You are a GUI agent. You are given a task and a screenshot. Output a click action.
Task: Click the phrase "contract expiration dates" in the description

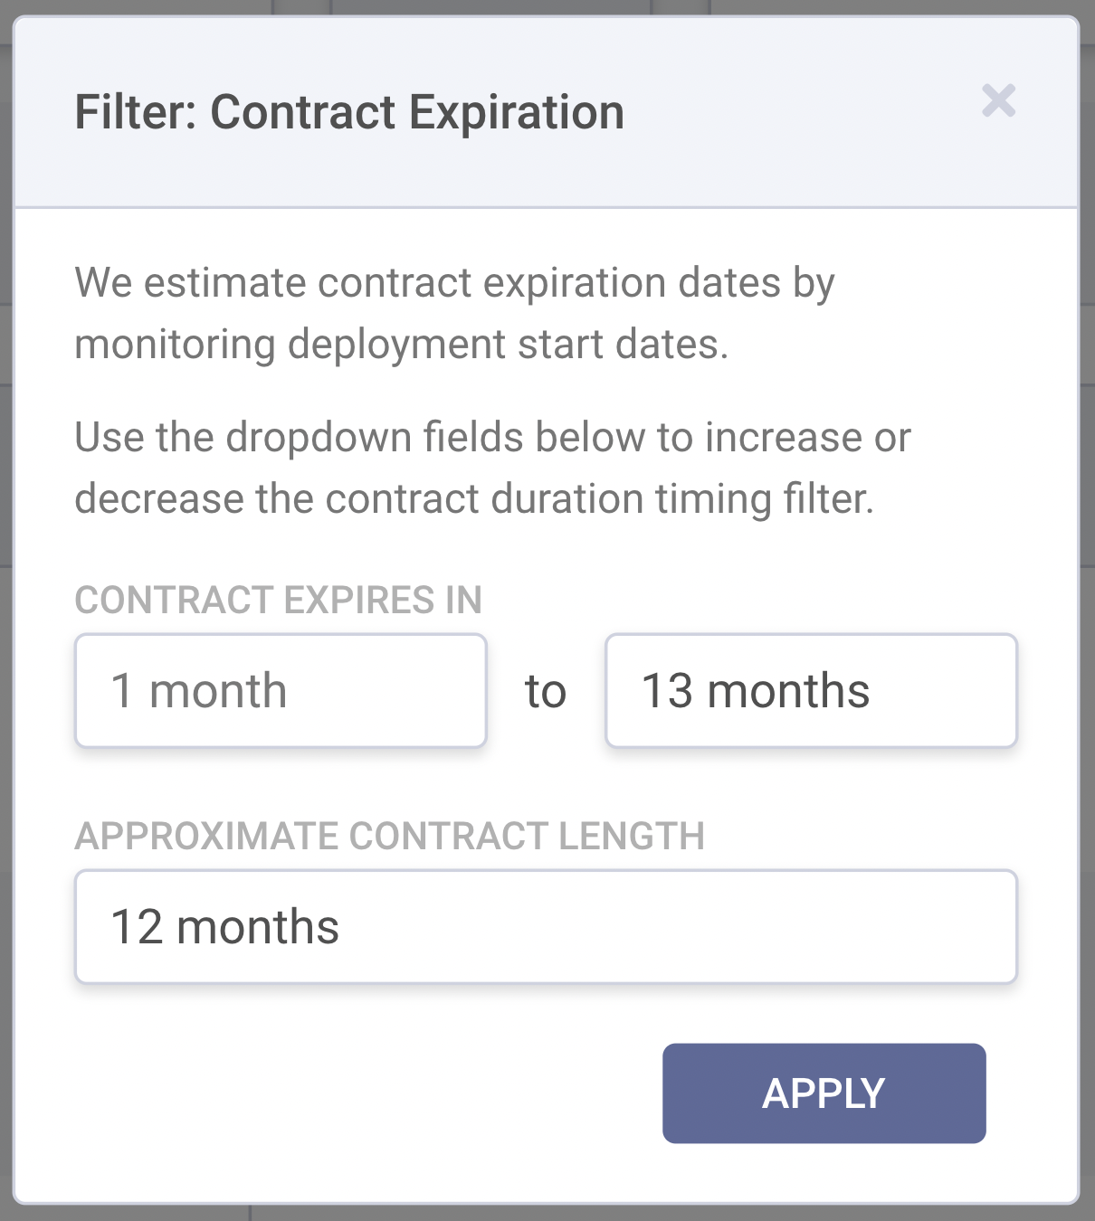[x=548, y=283]
